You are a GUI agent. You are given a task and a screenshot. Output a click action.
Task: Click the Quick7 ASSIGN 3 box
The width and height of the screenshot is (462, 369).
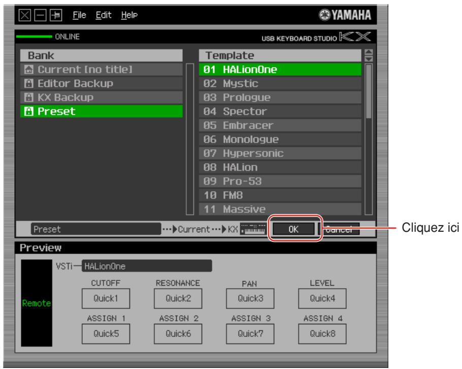click(250, 333)
